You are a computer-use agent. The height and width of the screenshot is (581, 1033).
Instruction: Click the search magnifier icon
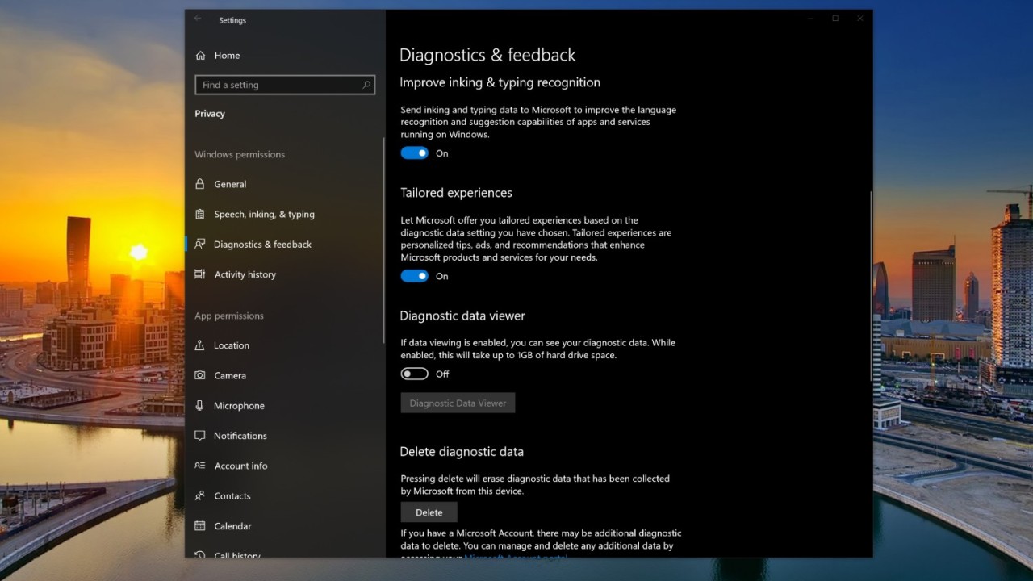pyautogui.click(x=366, y=85)
